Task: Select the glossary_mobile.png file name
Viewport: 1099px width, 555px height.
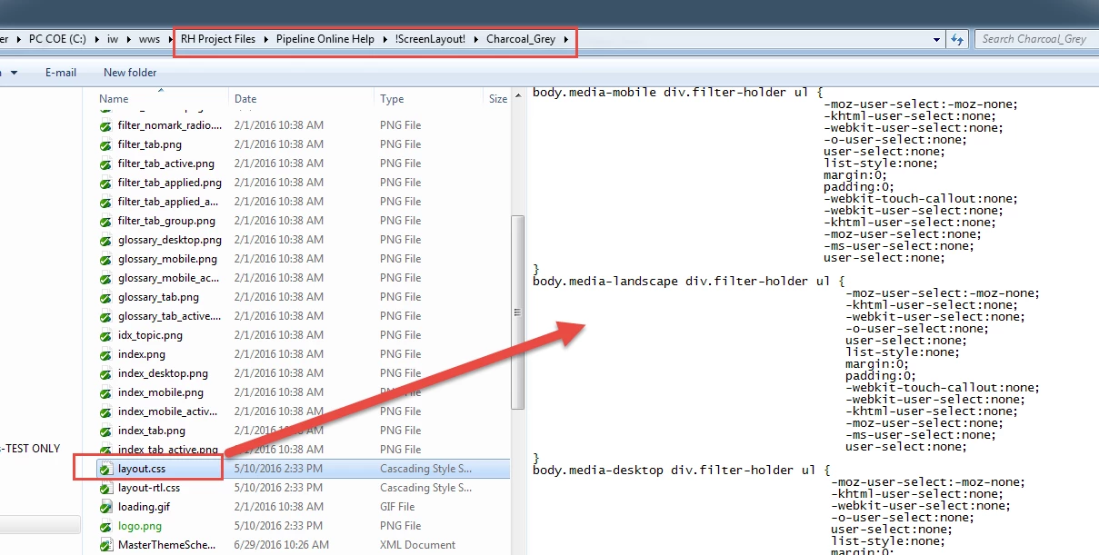Action: (x=168, y=259)
